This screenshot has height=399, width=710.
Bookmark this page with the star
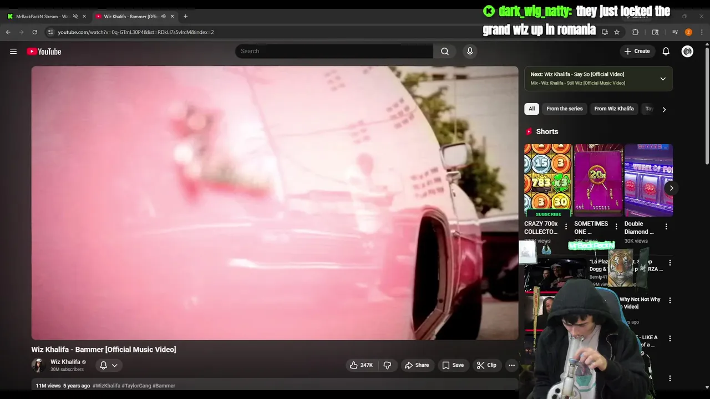click(617, 32)
